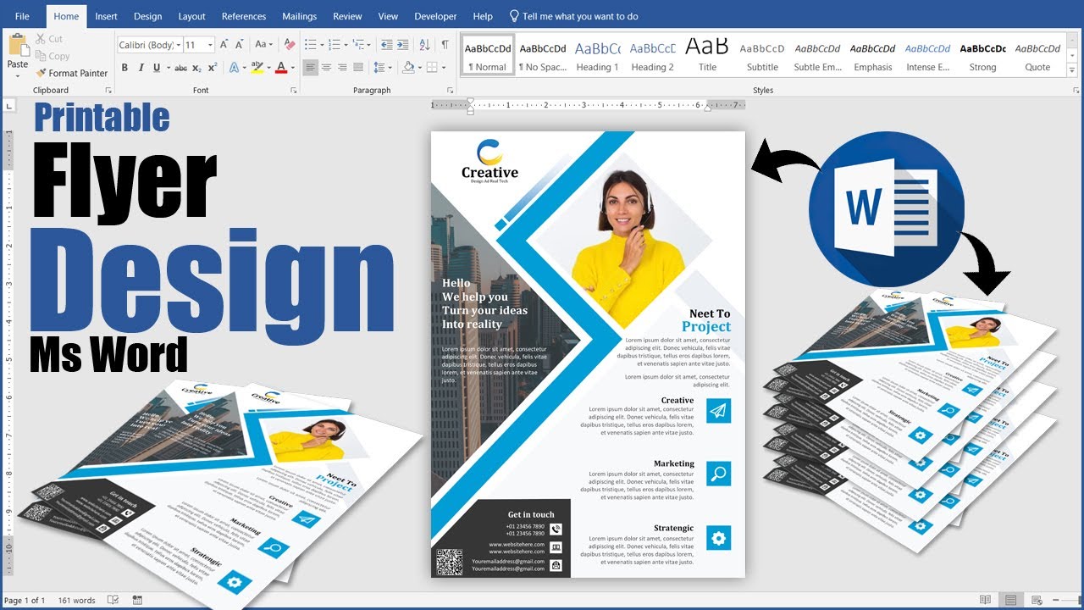Open the Font dialog launcher
The width and height of the screenshot is (1084, 610).
[294, 90]
